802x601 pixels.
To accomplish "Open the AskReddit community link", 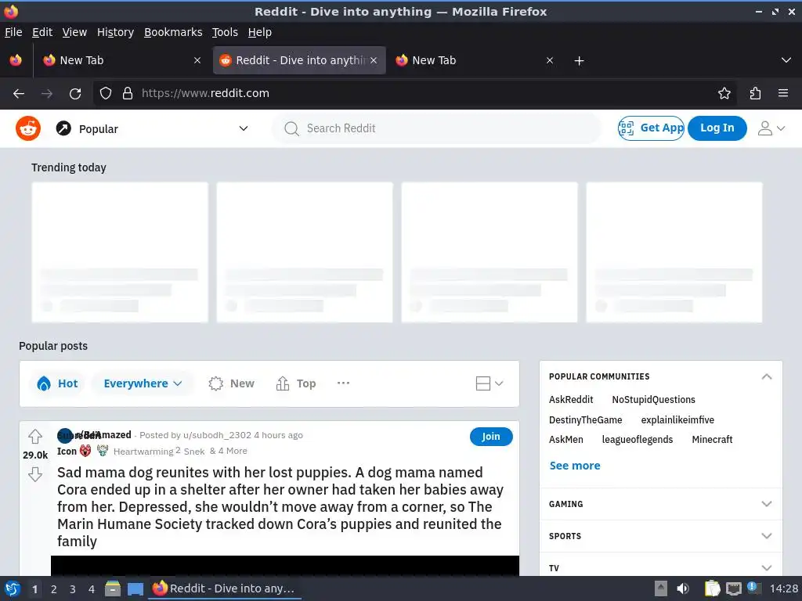I will (571, 400).
